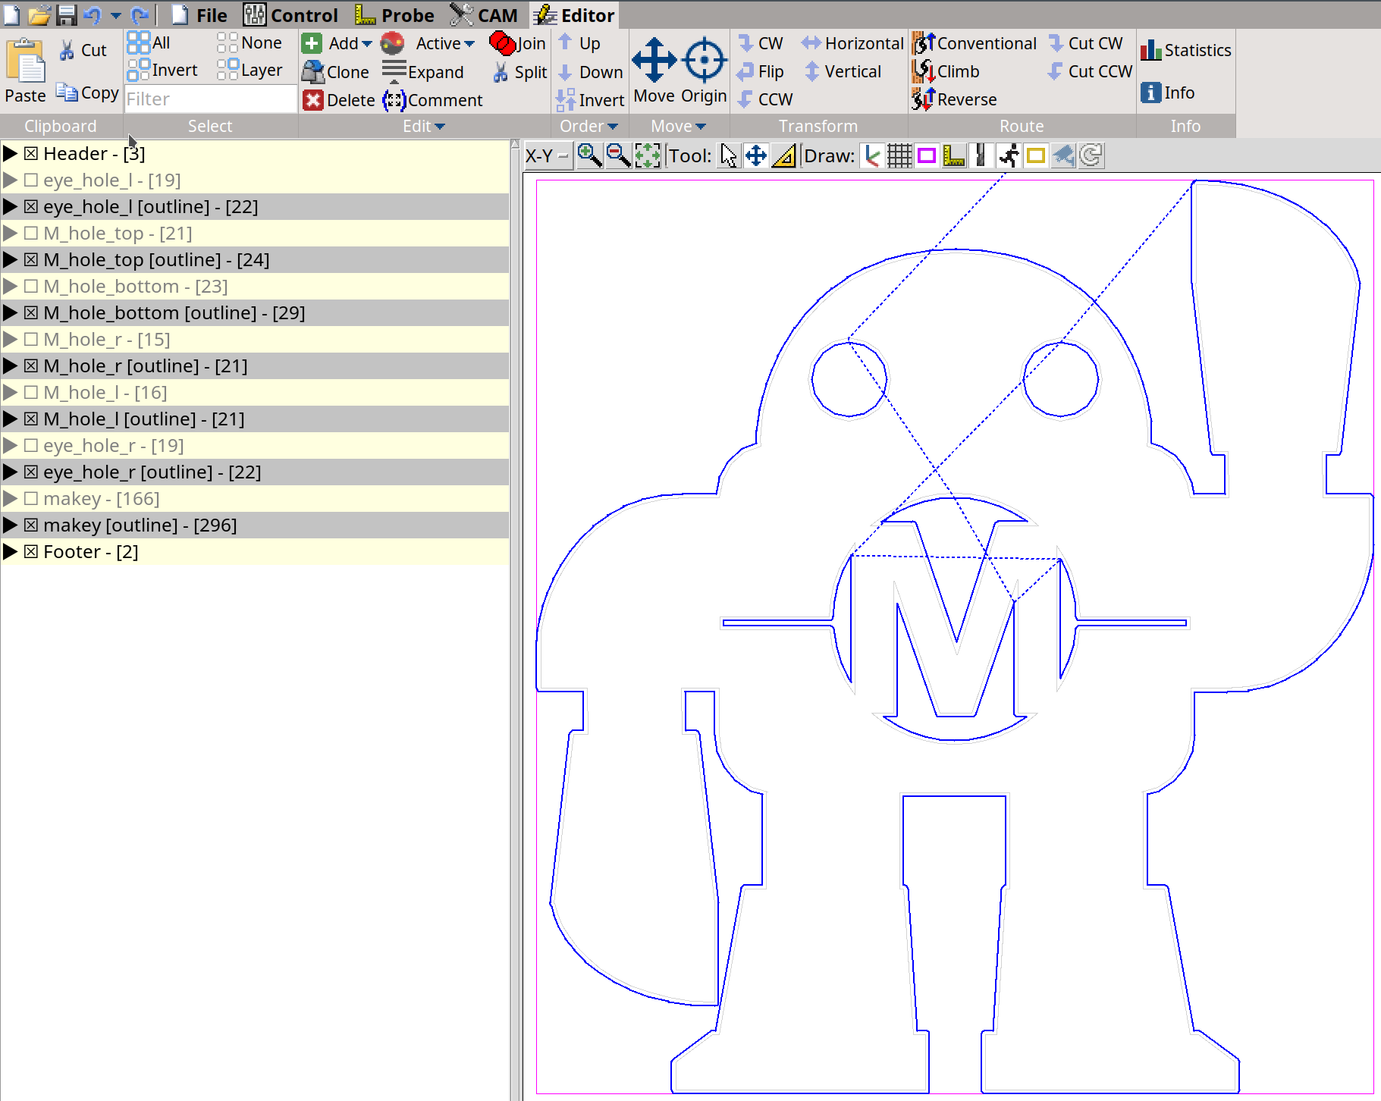1381x1101 pixels.
Task: Click the Split scissors button
Action: (x=519, y=72)
